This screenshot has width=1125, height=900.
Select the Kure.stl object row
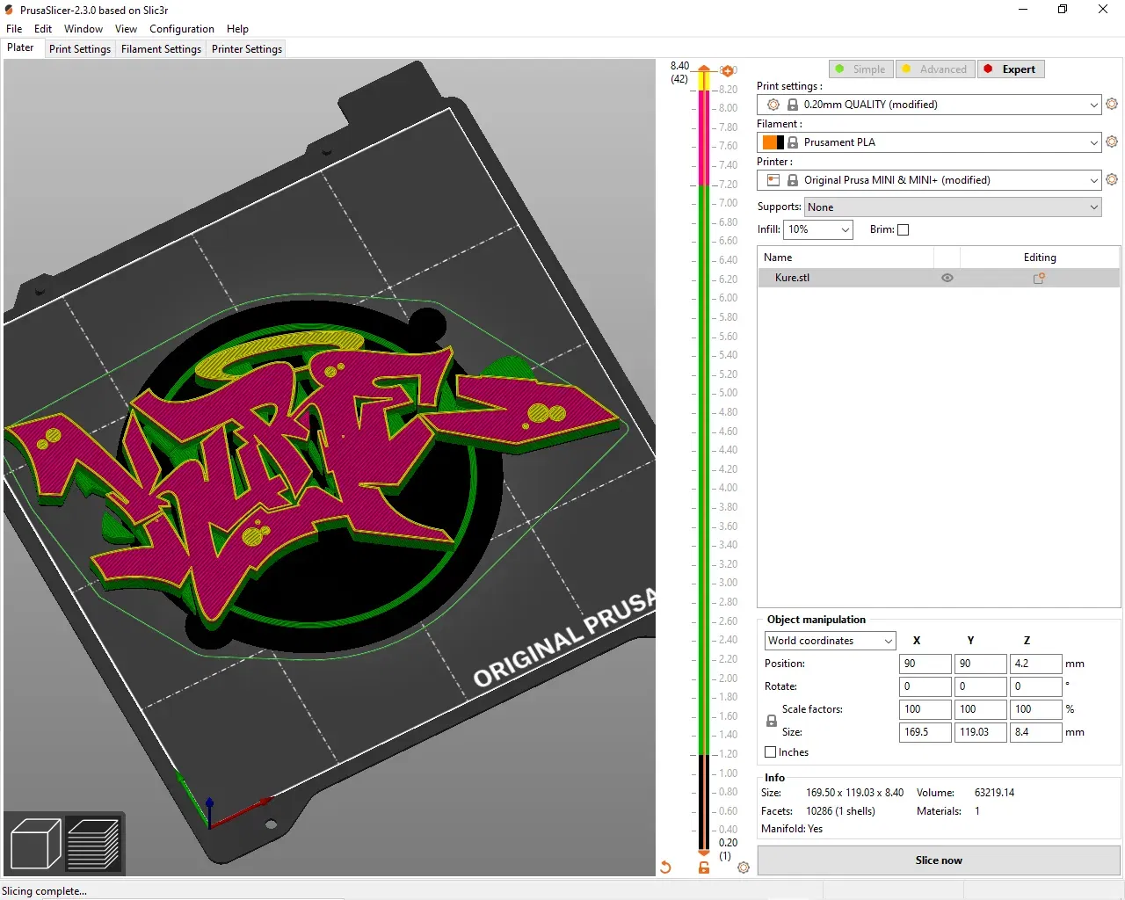point(939,278)
